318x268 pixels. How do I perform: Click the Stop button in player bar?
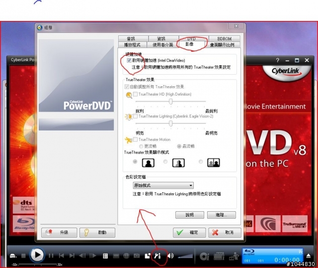23,256
